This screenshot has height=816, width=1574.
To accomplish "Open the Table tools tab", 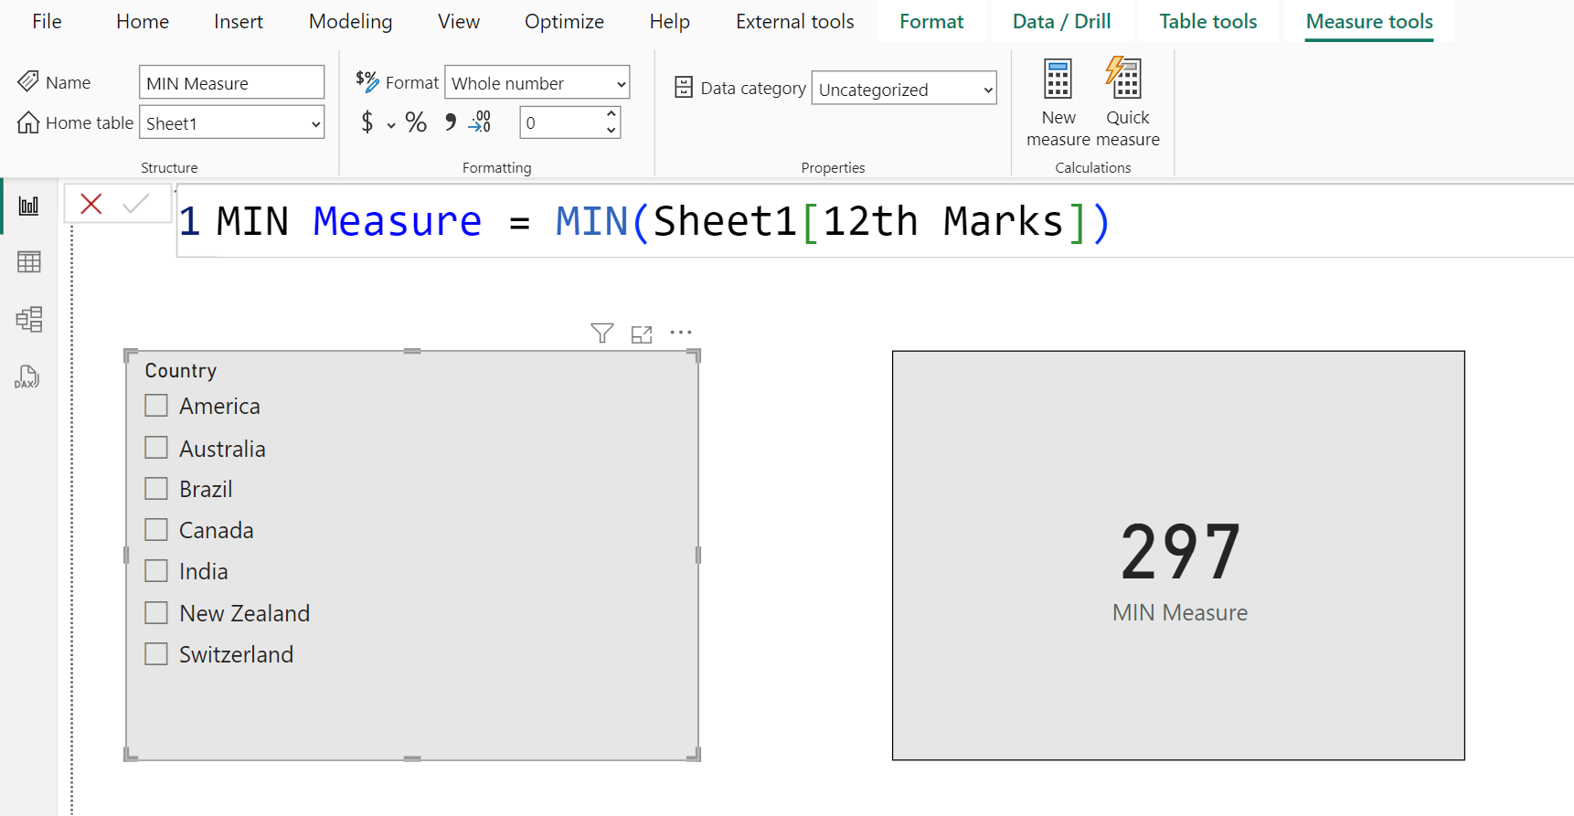I will tap(1207, 22).
